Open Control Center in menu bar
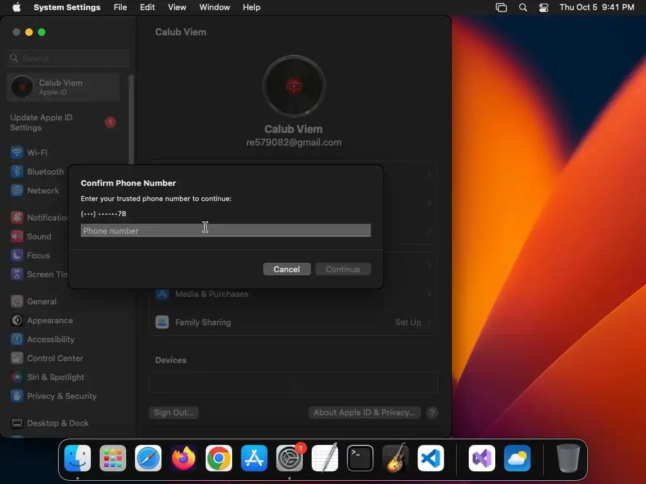Viewport: 646px width, 484px height. [544, 8]
